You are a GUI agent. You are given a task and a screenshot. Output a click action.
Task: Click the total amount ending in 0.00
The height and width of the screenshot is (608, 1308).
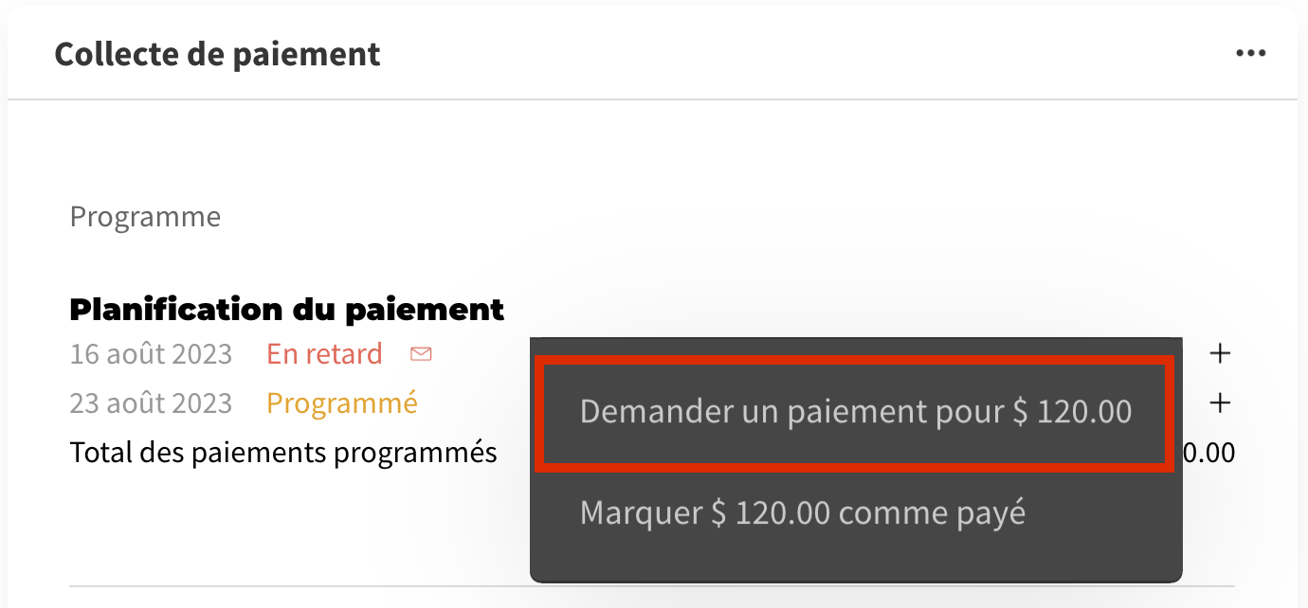[x=1209, y=453]
